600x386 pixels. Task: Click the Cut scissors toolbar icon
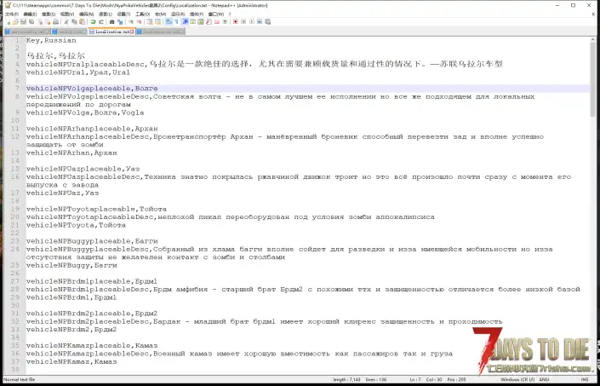pyautogui.click(x=66, y=22)
